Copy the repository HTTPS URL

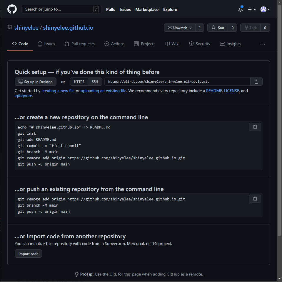coord(256,82)
